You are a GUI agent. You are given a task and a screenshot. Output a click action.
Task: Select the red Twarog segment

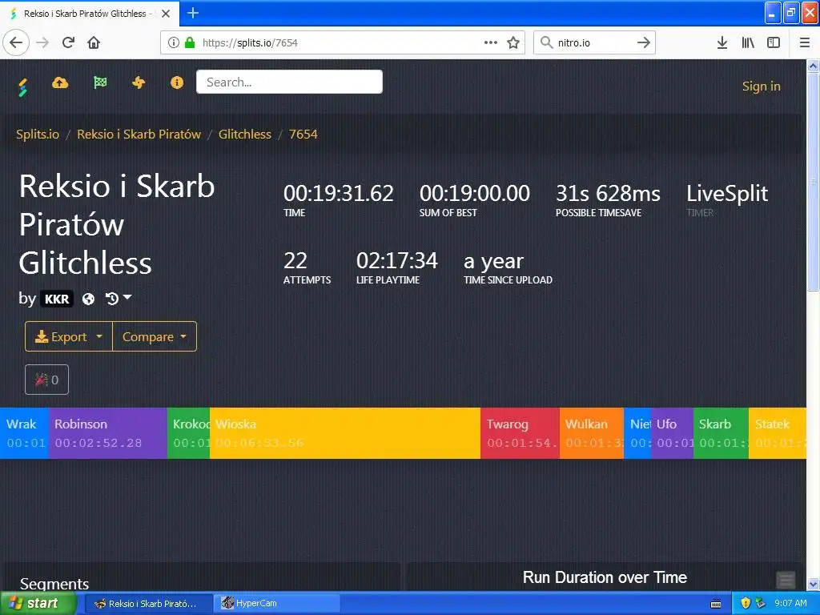click(520, 433)
